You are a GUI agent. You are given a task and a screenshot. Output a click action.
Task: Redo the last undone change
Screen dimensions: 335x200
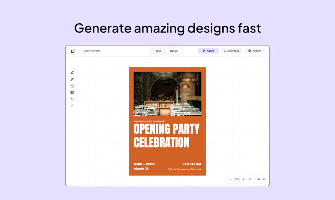[72, 106]
